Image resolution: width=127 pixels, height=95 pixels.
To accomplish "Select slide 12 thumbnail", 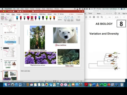I will 10,52.
